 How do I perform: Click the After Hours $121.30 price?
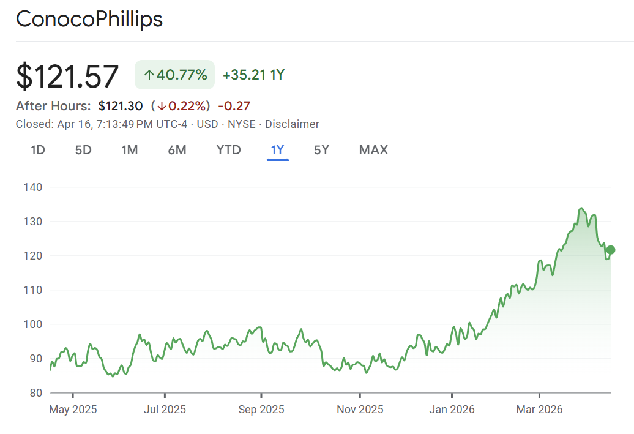[x=120, y=106]
